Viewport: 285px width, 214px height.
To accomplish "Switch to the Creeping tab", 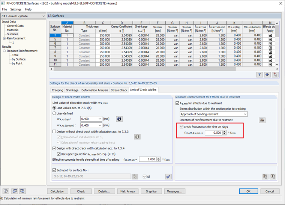I will [x=57, y=90].
